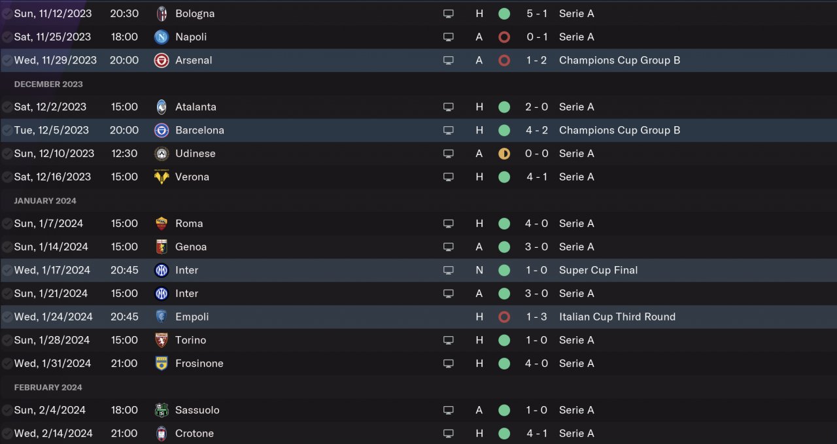Click the yellow draw indicator for Udinese
The image size is (837, 444).
click(x=504, y=154)
